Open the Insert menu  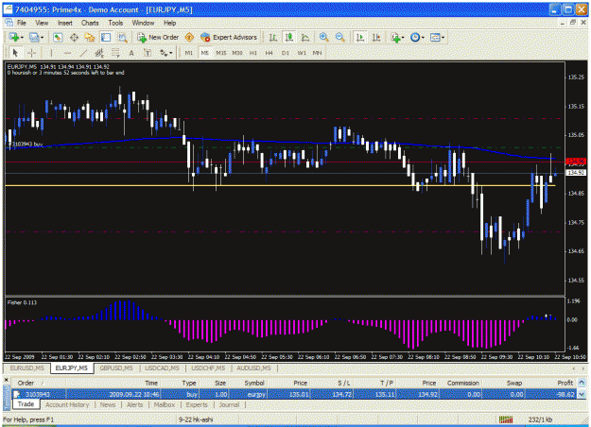65,23
